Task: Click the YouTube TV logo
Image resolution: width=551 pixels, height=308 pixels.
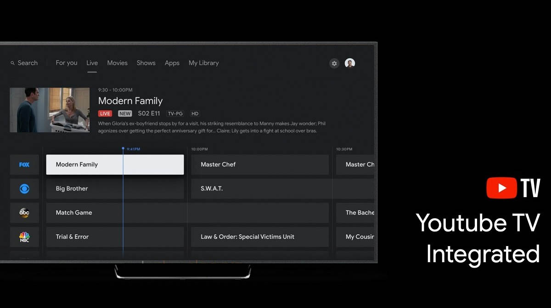Action: pos(513,188)
